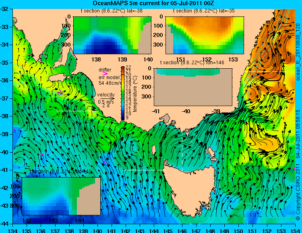Click the '154' longitude axis label
The image size is (302, 233).
click(295, 231)
